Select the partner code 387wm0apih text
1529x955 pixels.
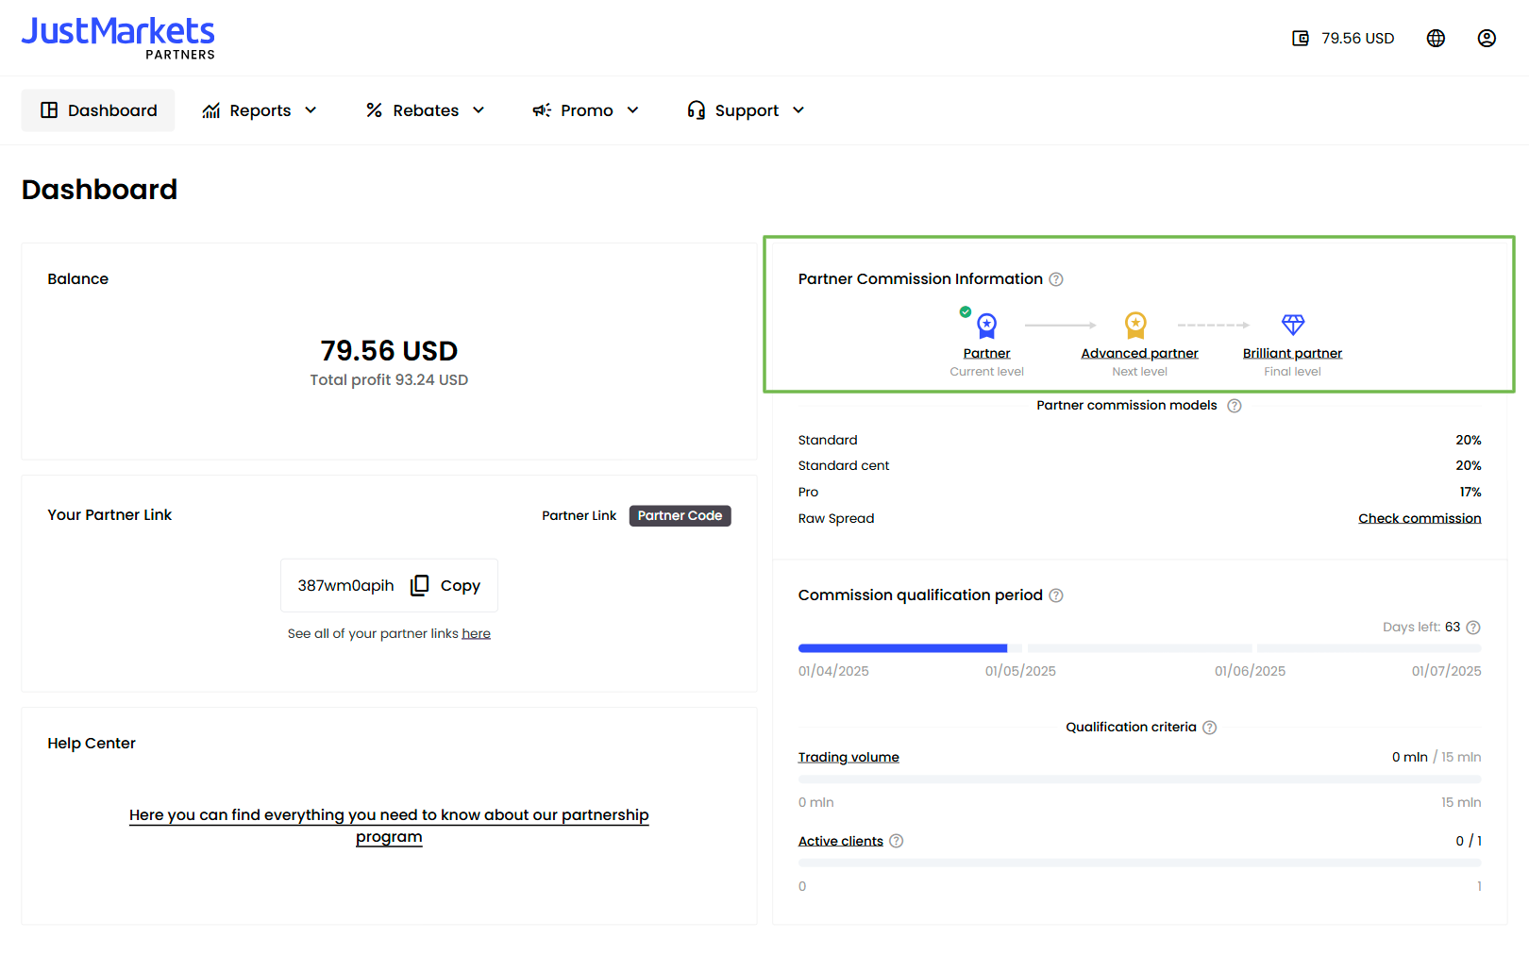tap(345, 585)
